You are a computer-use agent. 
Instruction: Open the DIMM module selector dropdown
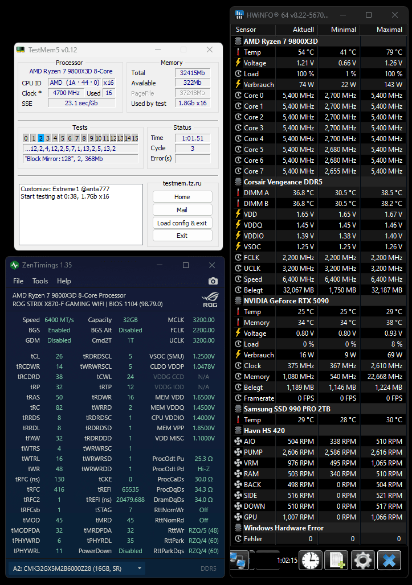tap(77, 568)
